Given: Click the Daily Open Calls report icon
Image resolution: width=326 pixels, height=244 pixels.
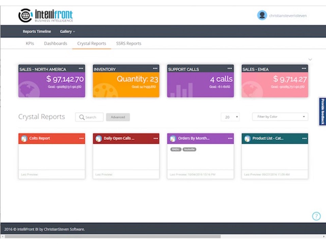Looking at the screenshot, I should click(x=99, y=139).
